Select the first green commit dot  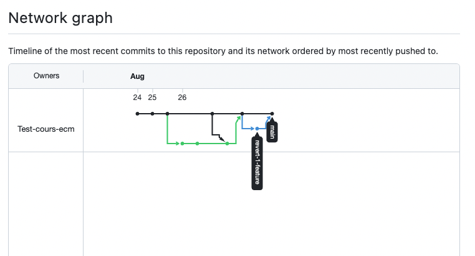coord(182,144)
